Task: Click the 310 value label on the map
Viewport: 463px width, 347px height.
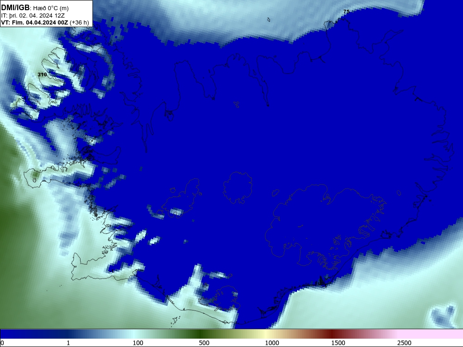Action: click(x=42, y=74)
